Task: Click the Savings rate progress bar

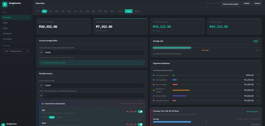Action: click(206, 48)
